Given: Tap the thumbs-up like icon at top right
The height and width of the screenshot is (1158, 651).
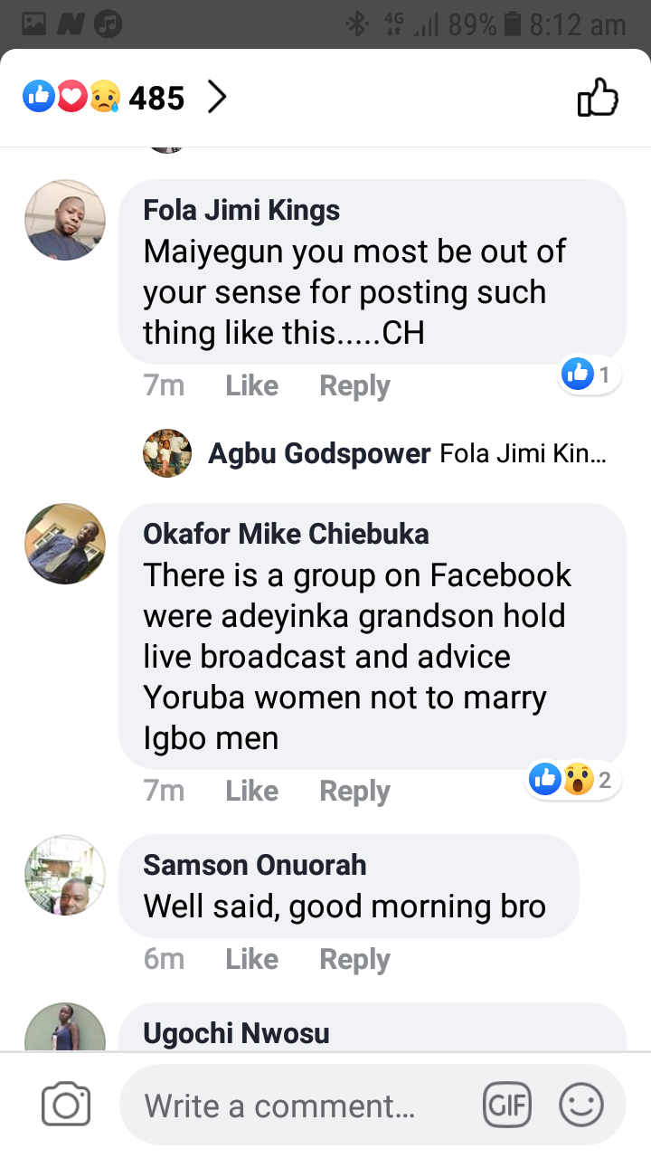Looking at the screenshot, I should [x=598, y=98].
